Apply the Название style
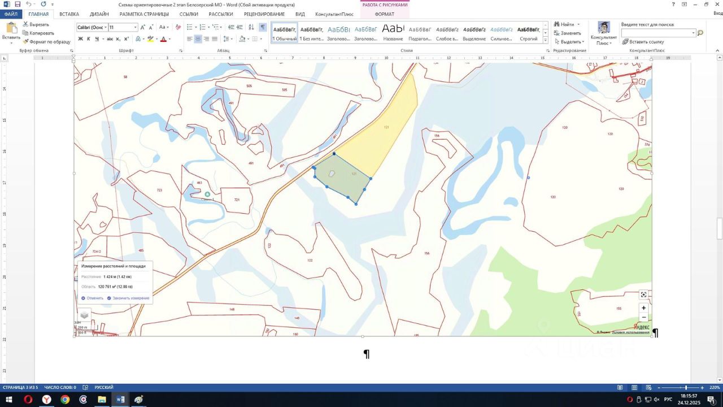Screen dimensions: 723x407 pos(393,33)
